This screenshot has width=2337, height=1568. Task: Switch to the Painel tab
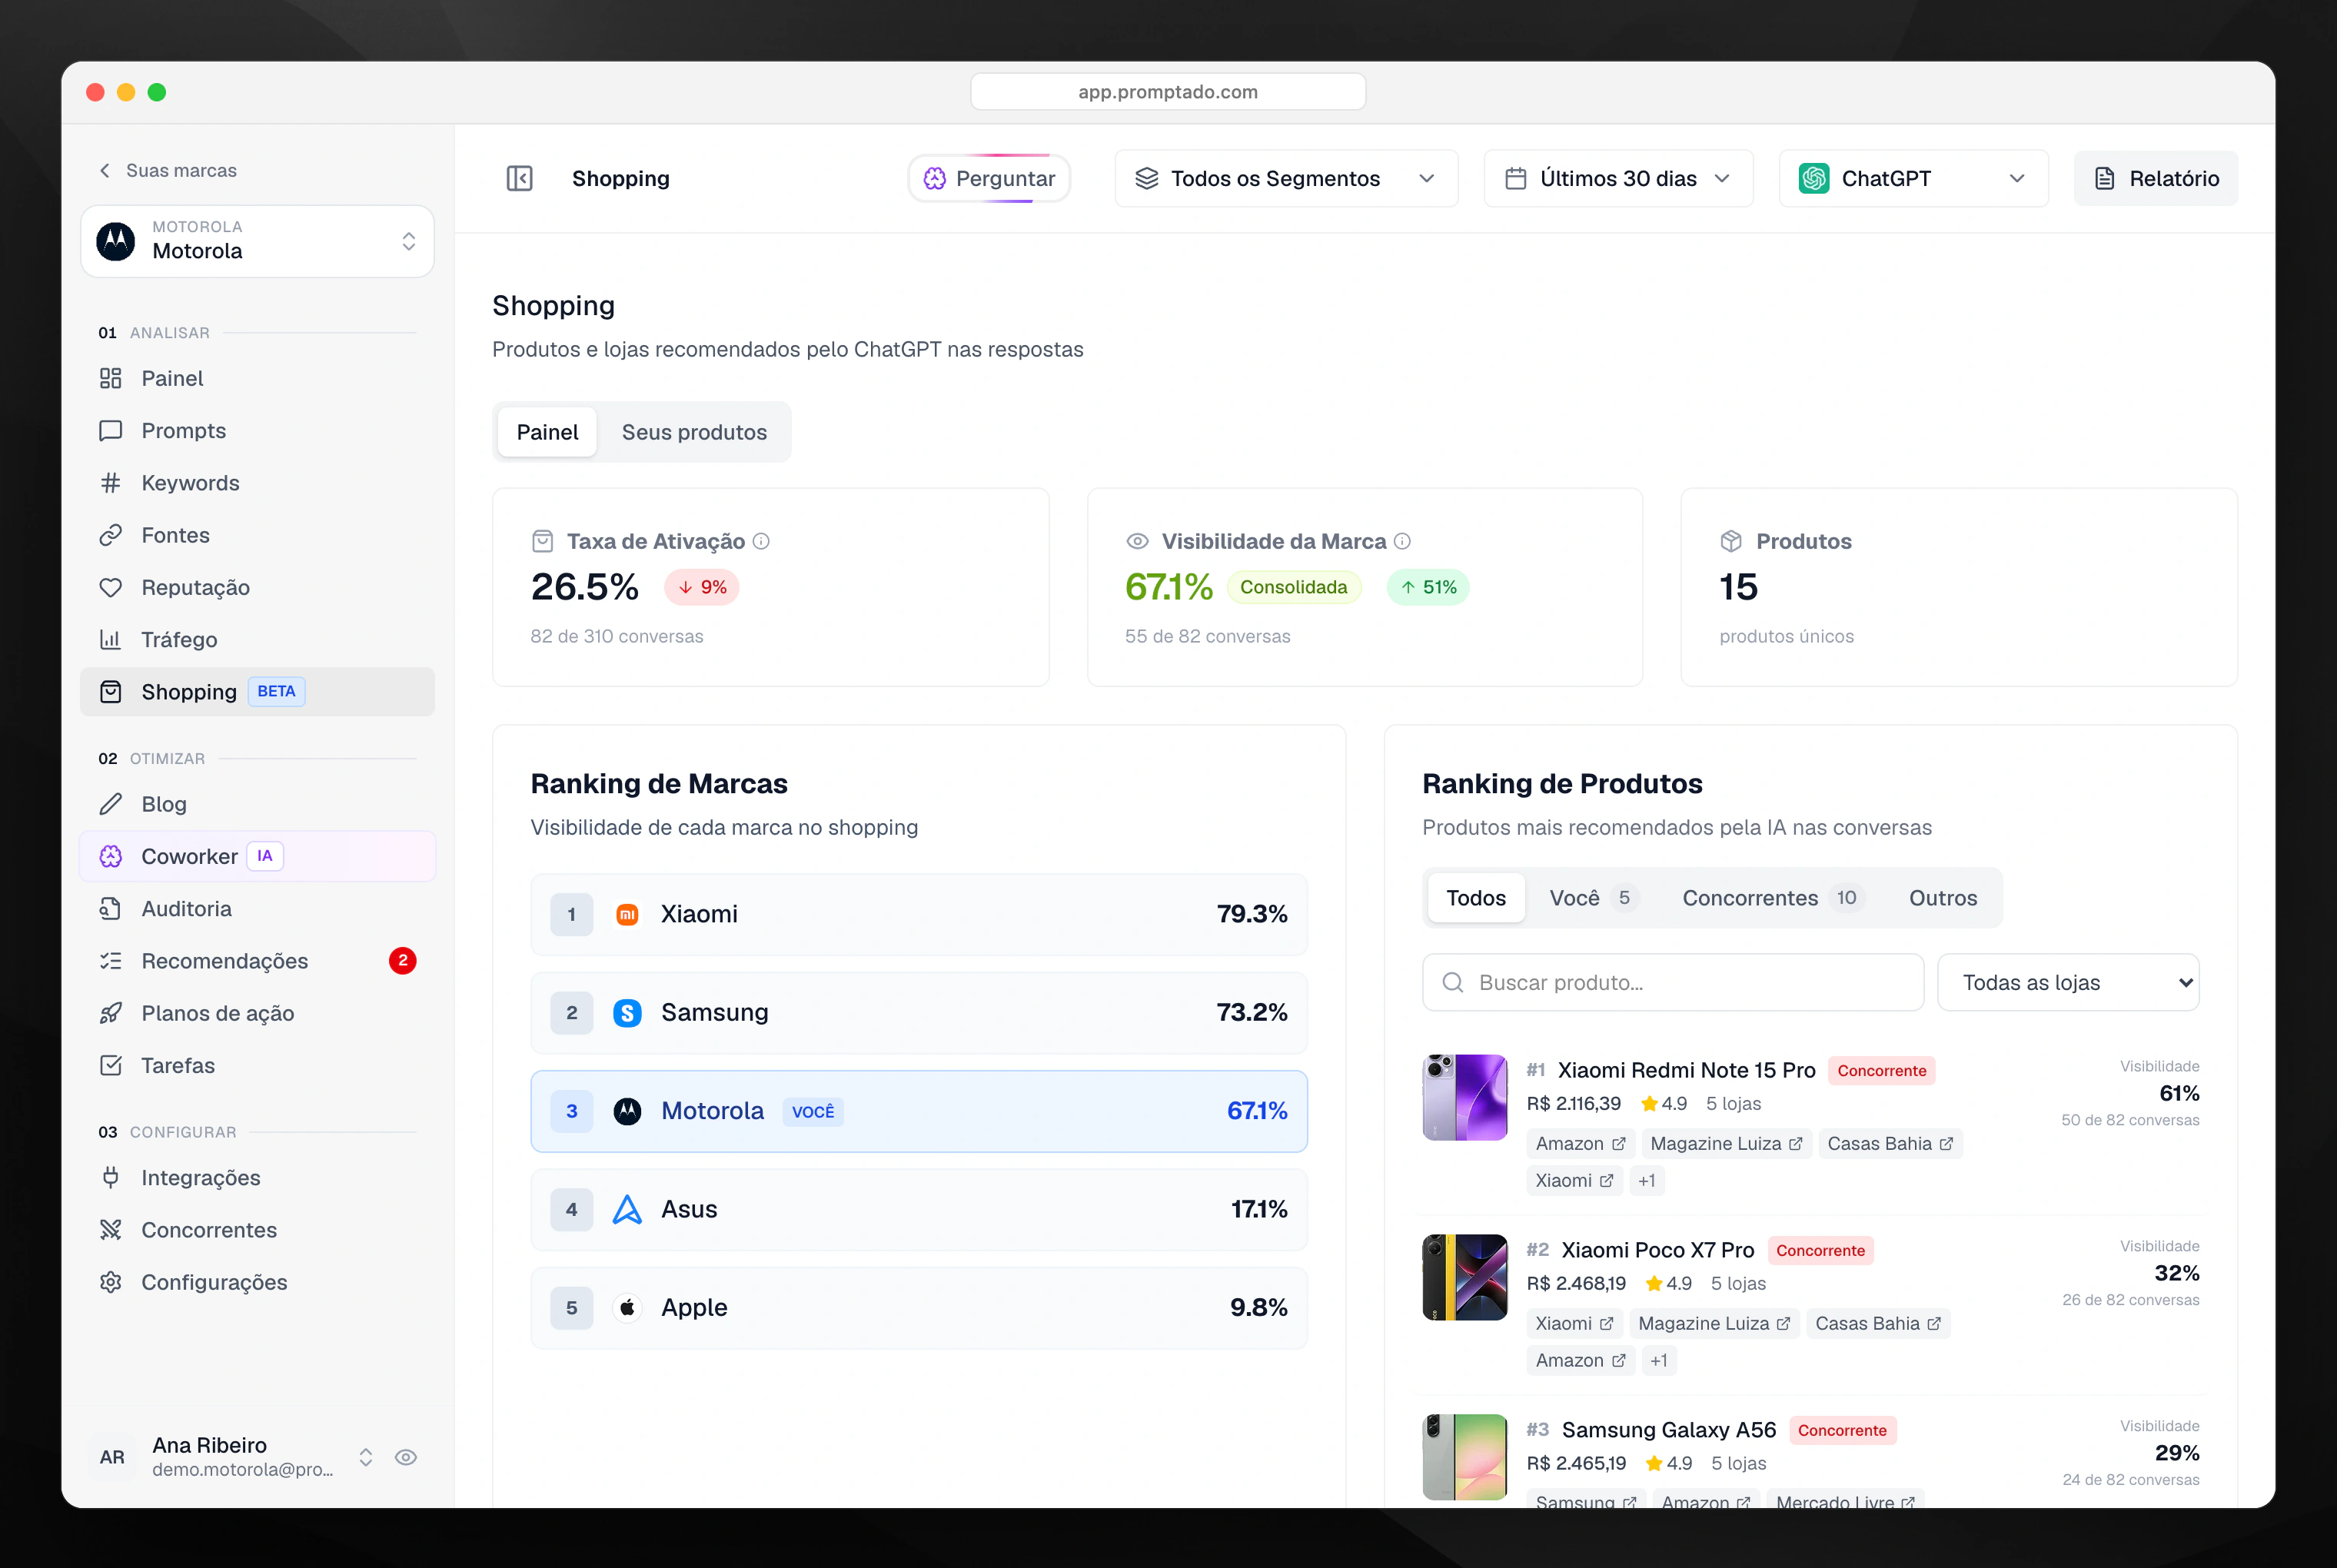[x=547, y=432]
